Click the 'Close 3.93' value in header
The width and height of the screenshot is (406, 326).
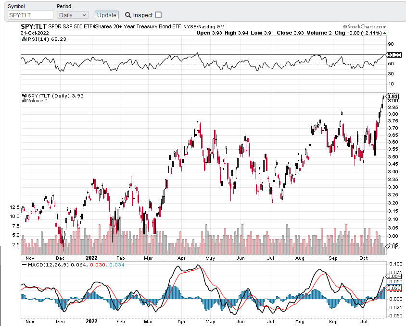click(290, 33)
